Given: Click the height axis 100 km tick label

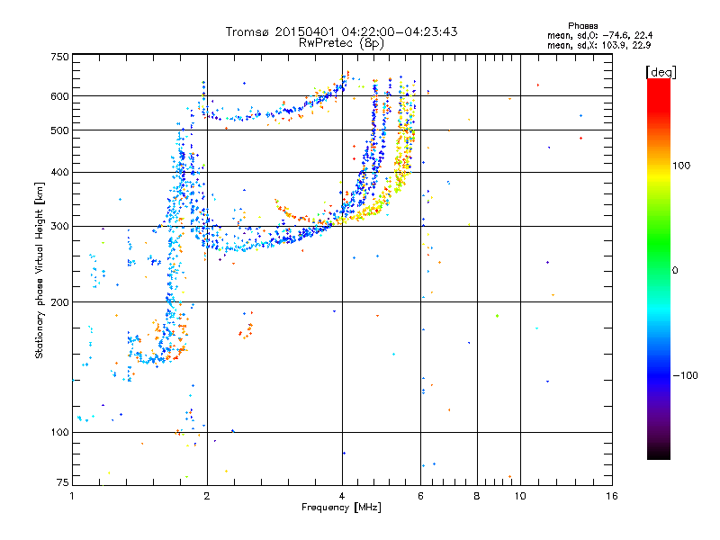Looking at the screenshot, I should click(59, 432).
